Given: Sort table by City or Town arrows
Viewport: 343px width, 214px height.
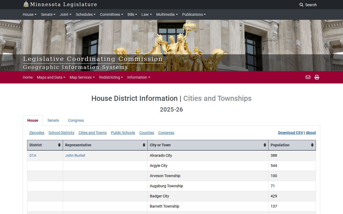Looking at the screenshot, I should pyautogui.click(x=265, y=145).
